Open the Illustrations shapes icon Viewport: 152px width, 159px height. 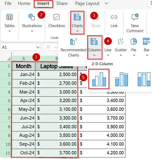tap(32, 17)
